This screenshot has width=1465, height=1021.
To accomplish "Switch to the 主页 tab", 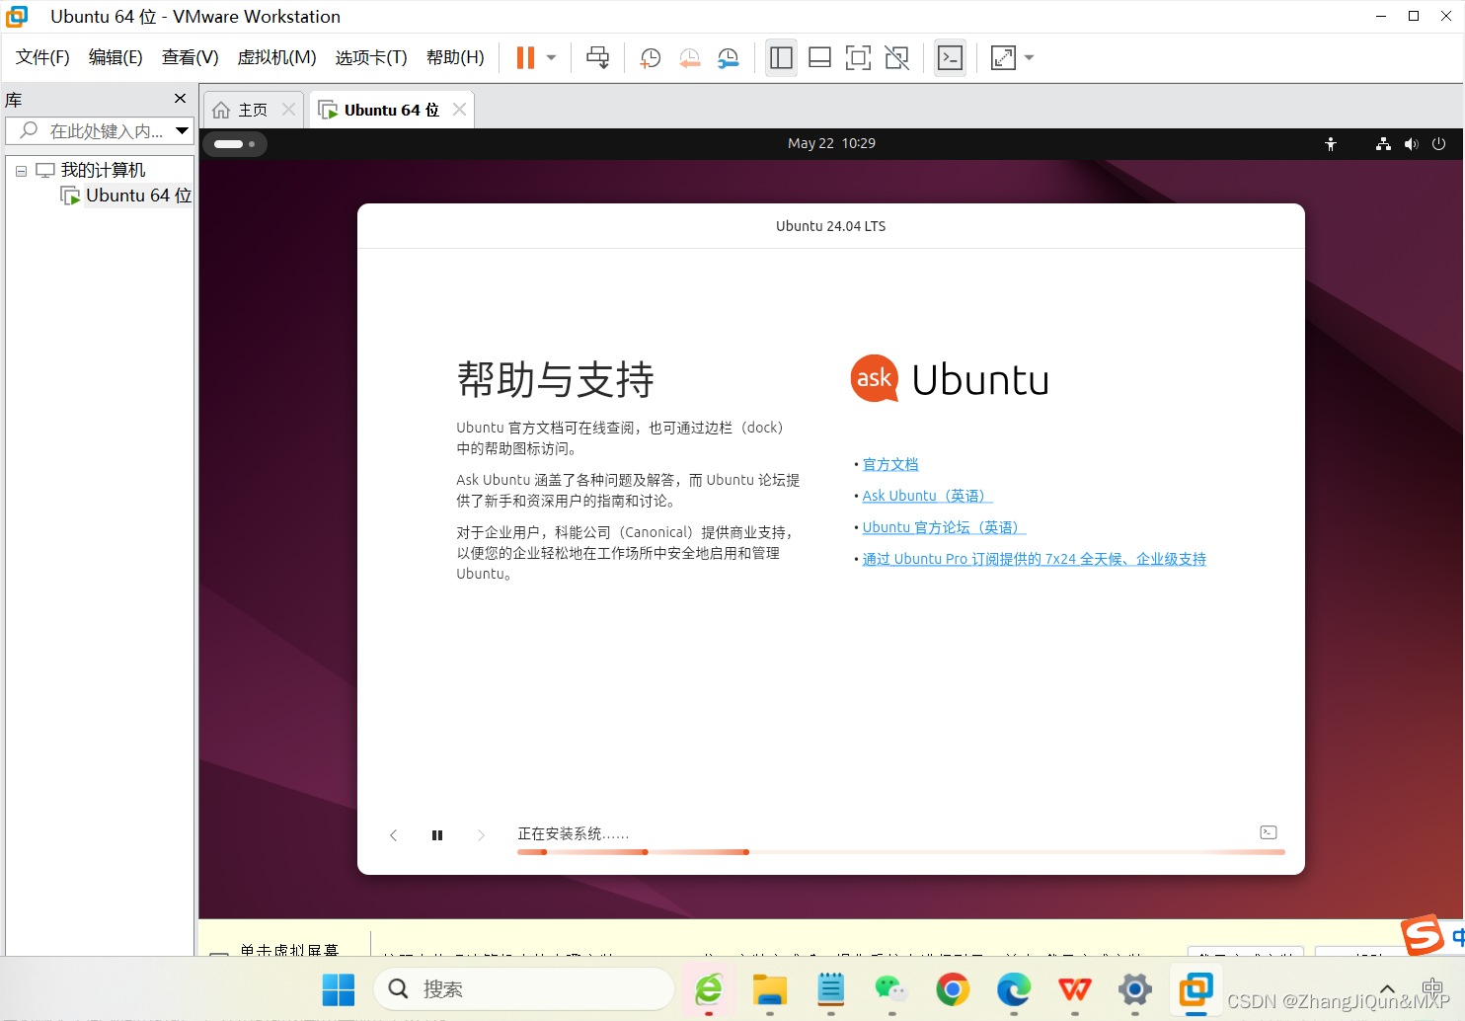I will pos(250,109).
